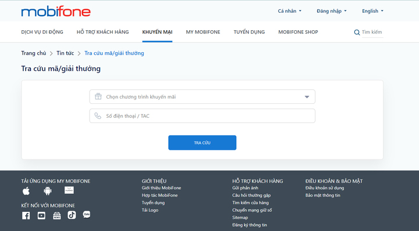
Task: Open the HỖ TRỢ KHÁCH HÀNG menu
Action: pyautogui.click(x=102, y=32)
